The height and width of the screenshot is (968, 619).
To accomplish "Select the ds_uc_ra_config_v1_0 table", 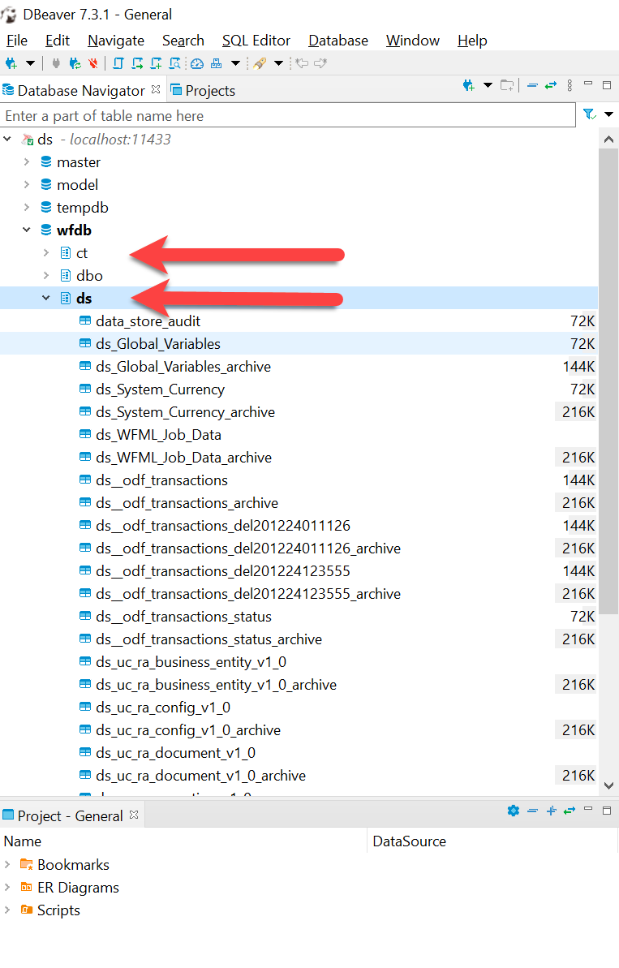I will tap(163, 707).
